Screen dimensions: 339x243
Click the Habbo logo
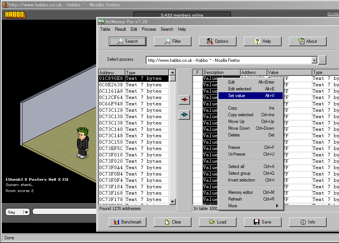(x=15, y=15)
